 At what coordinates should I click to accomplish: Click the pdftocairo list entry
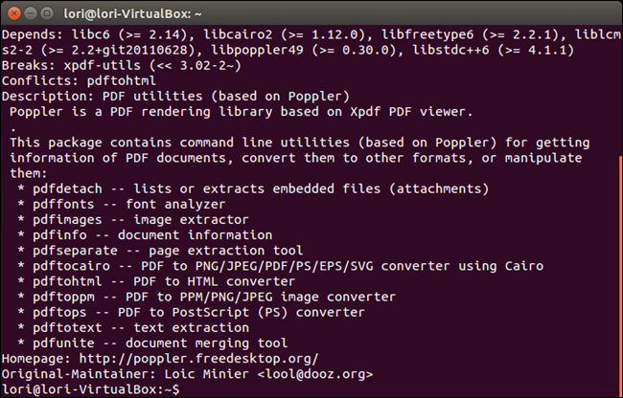288,266
